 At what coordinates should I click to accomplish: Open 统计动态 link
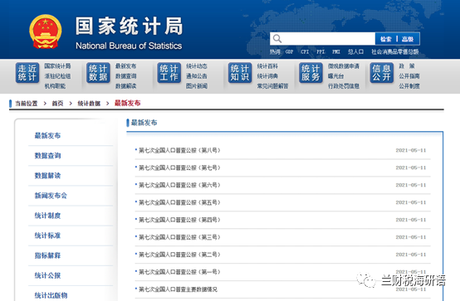point(197,66)
